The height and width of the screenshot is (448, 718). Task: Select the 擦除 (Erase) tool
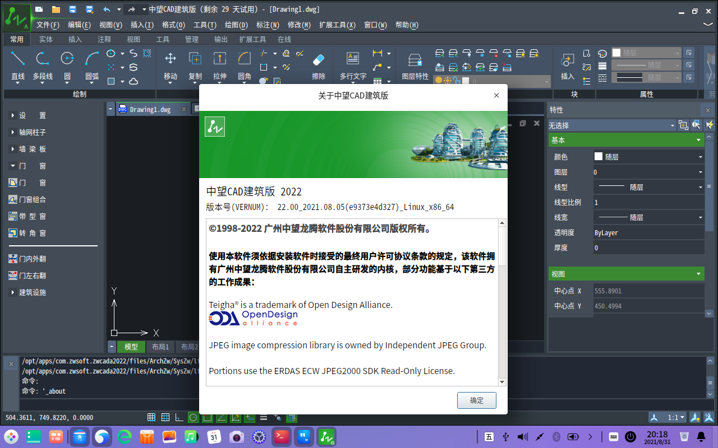[319, 66]
